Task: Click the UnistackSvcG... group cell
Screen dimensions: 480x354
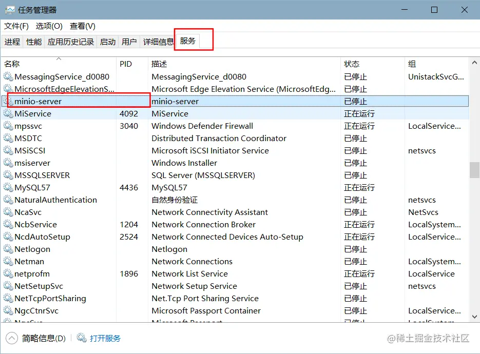Action: 436,76
